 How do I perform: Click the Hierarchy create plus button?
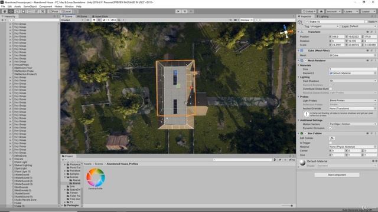point(3,20)
